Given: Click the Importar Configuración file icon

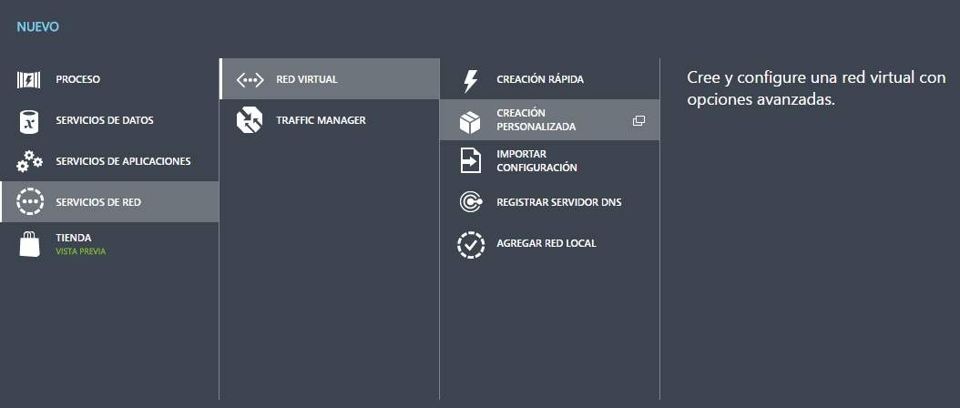Looking at the screenshot, I should pyautogui.click(x=470, y=161).
